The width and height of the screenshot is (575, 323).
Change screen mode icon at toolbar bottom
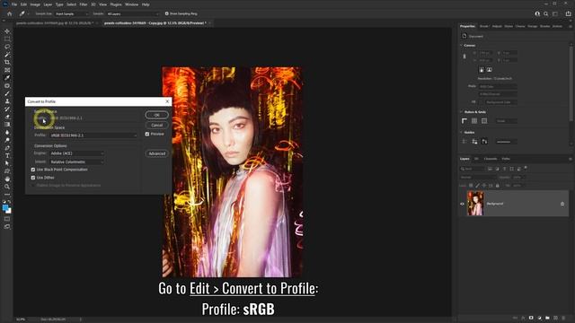point(7,227)
